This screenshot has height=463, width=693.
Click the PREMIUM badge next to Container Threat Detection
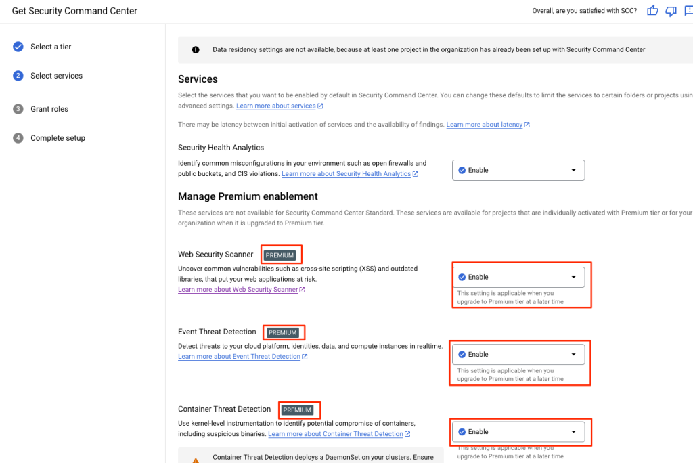tap(297, 410)
